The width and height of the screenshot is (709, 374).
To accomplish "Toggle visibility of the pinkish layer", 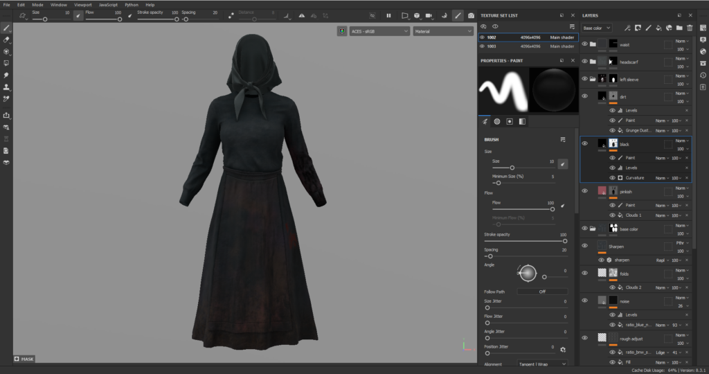I will coord(584,190).
